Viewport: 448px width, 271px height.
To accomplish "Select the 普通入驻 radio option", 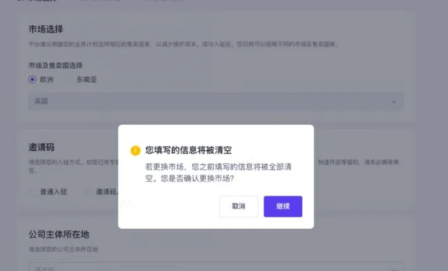I will tap(32, 192).
